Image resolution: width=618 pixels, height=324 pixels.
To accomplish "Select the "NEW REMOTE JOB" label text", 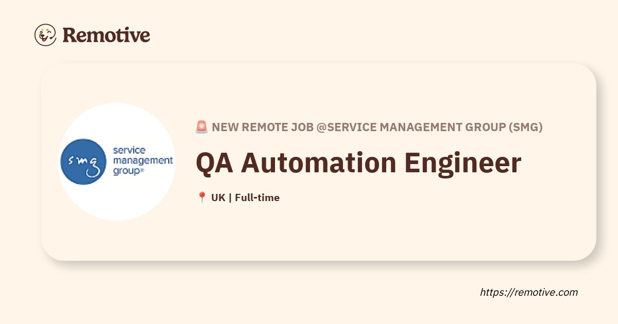I will pos(263,127).
